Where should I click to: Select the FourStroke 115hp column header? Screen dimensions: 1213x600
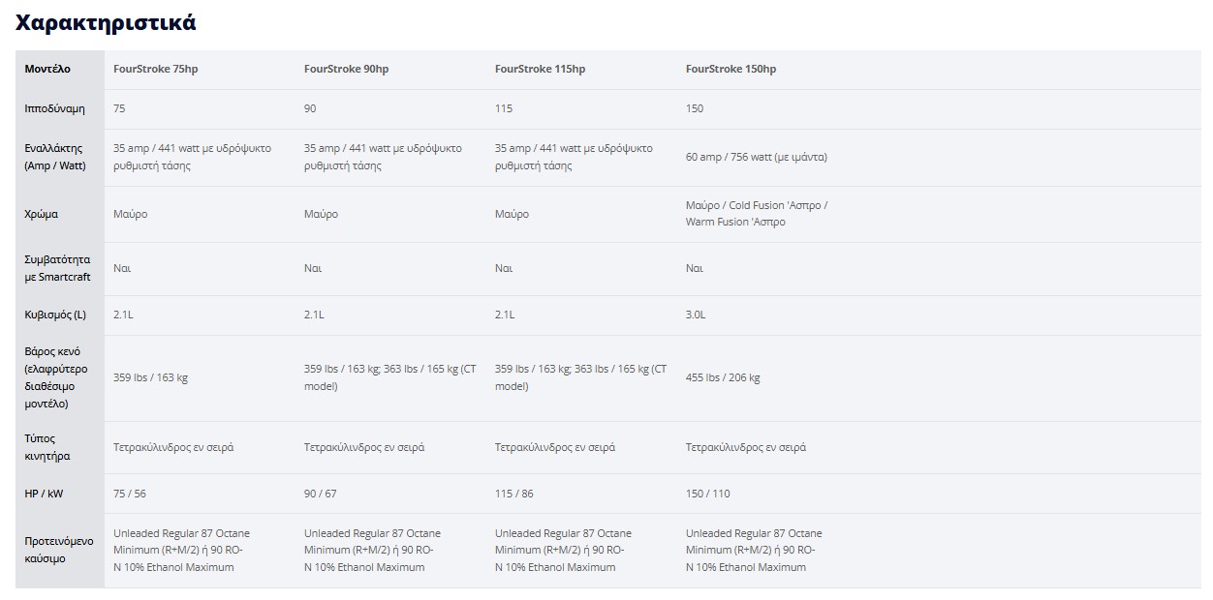541,70
